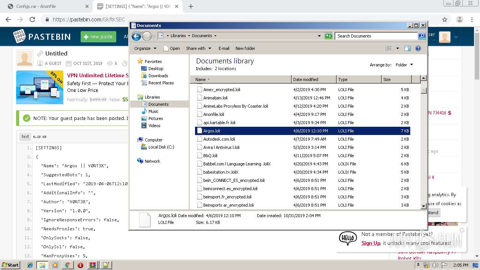
Task: Select the Anonfile.loli file
Action: click(x=303, y=114)
